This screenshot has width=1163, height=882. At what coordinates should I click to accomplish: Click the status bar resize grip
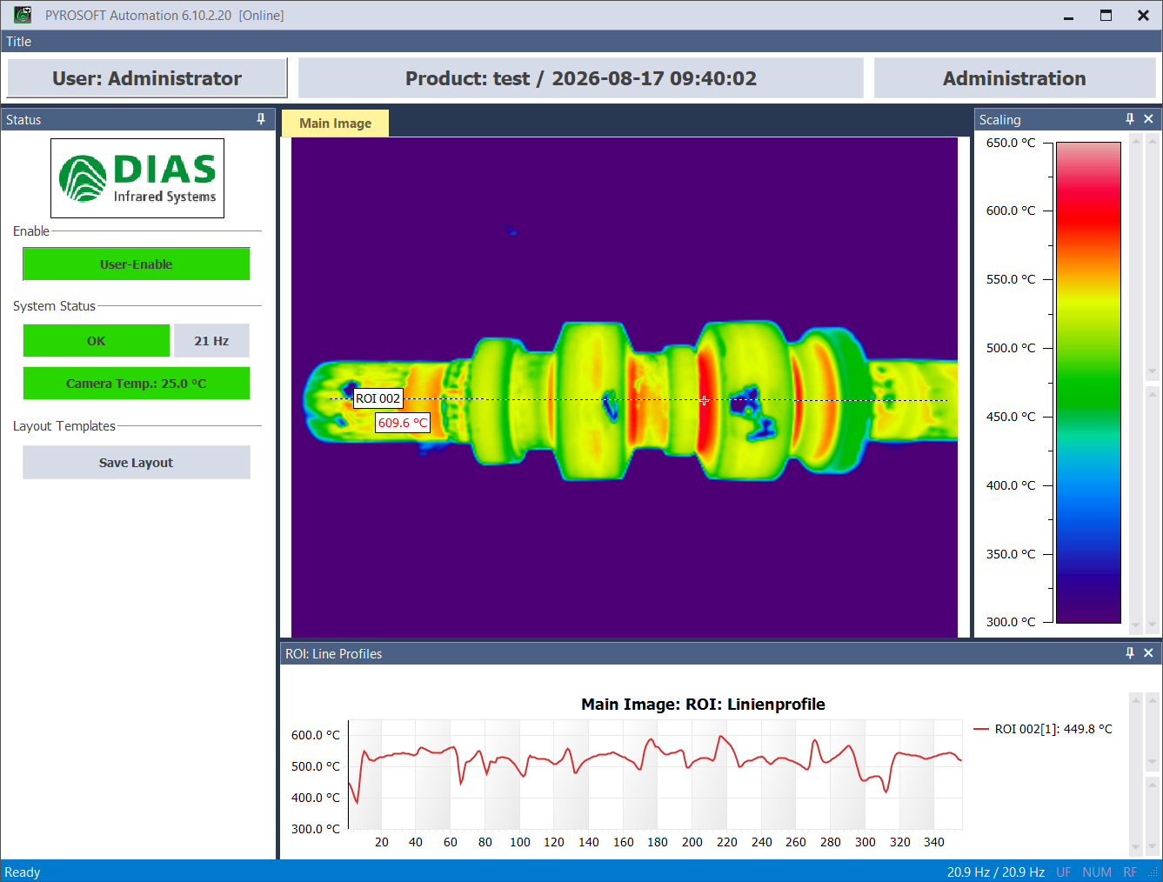coord(1153,872)
